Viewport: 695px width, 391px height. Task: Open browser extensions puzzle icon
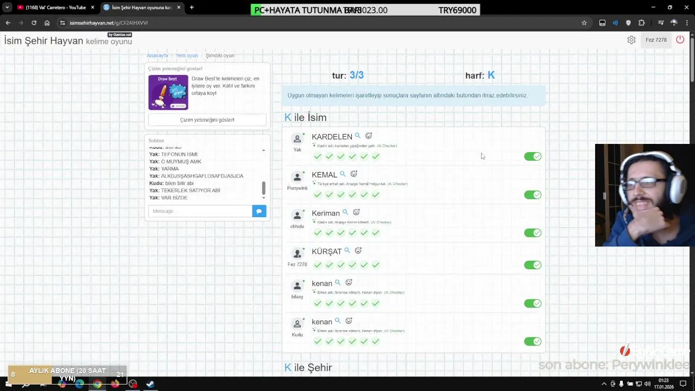point(641,23)
